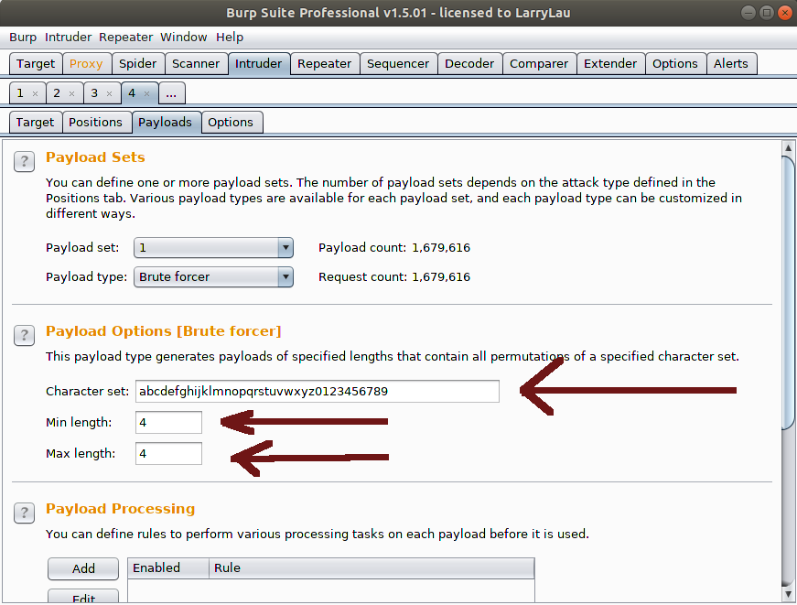The width and height of the screenshot is (797, 605).
Task: Click 'Payload Options [Brute forcer]' heading
Action: pyautogui.click(x=164, y=331)
